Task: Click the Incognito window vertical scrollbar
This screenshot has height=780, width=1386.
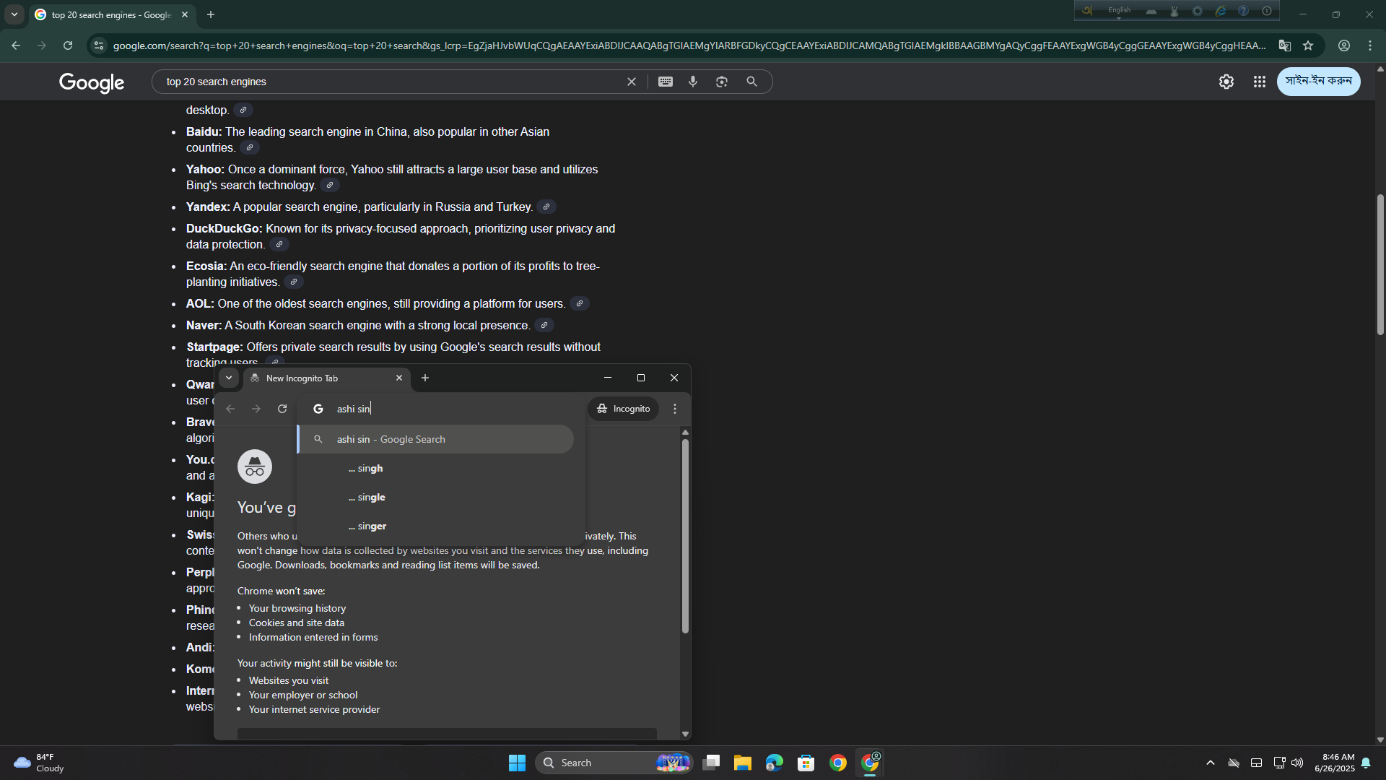Action: pos(685,536)
